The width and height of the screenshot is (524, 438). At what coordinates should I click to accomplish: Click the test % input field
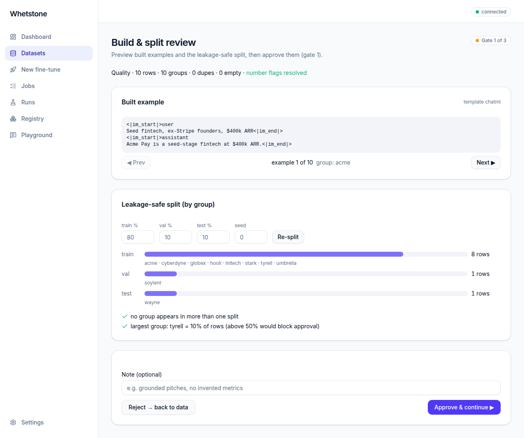pos(213,237)
